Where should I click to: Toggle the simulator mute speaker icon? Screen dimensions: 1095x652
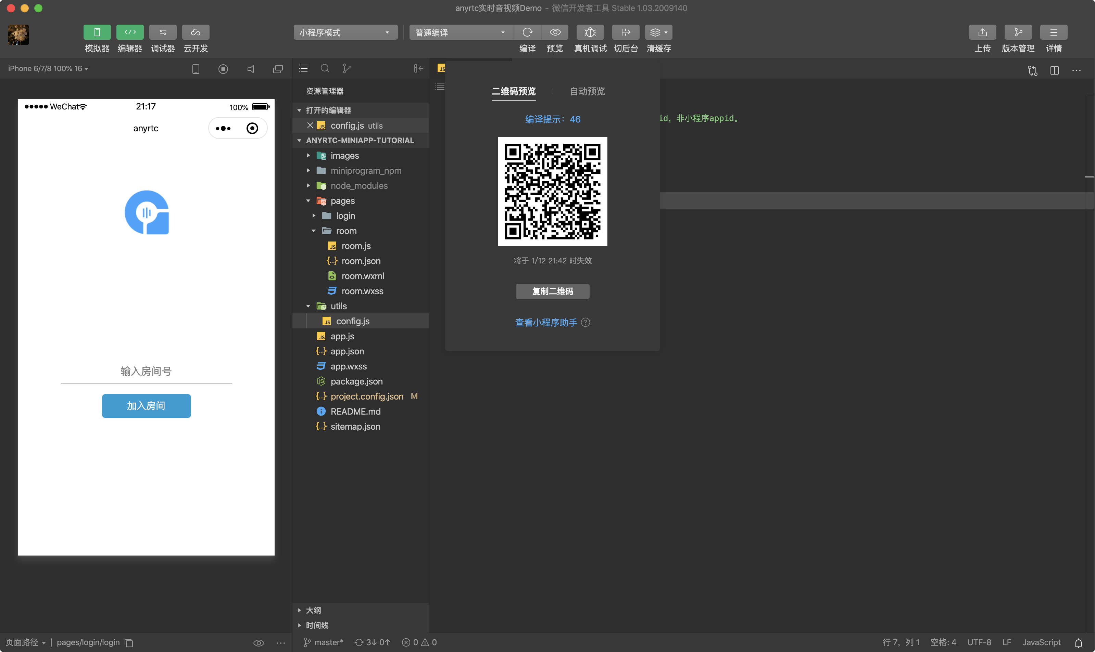[251, 69]
